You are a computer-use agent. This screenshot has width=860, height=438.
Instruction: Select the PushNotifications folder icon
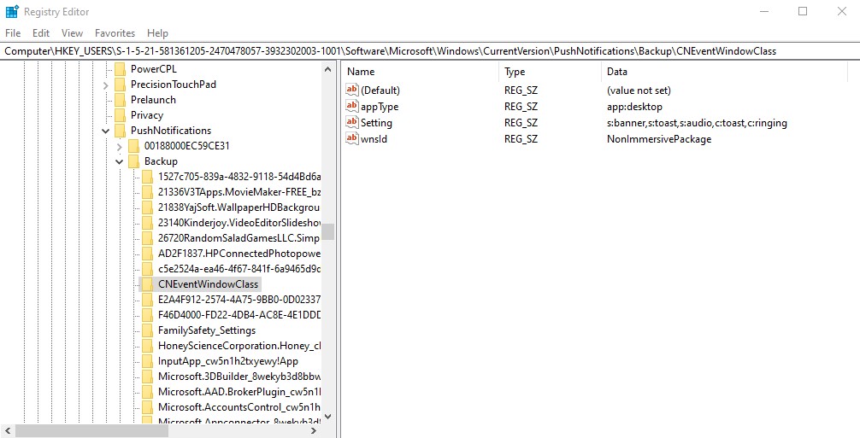(121, 131)
